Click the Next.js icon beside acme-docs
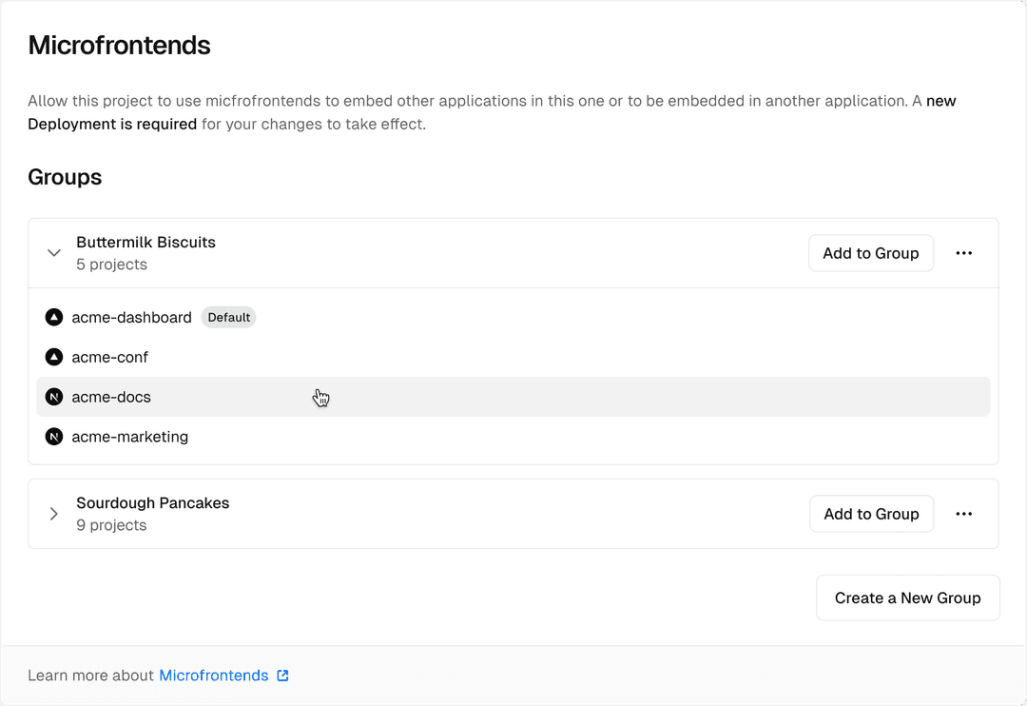This screenshot has height=706, width=1027. click(53, 397)
